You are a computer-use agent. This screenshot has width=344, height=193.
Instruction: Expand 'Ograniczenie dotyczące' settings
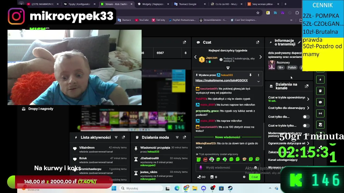pos(308,143)
